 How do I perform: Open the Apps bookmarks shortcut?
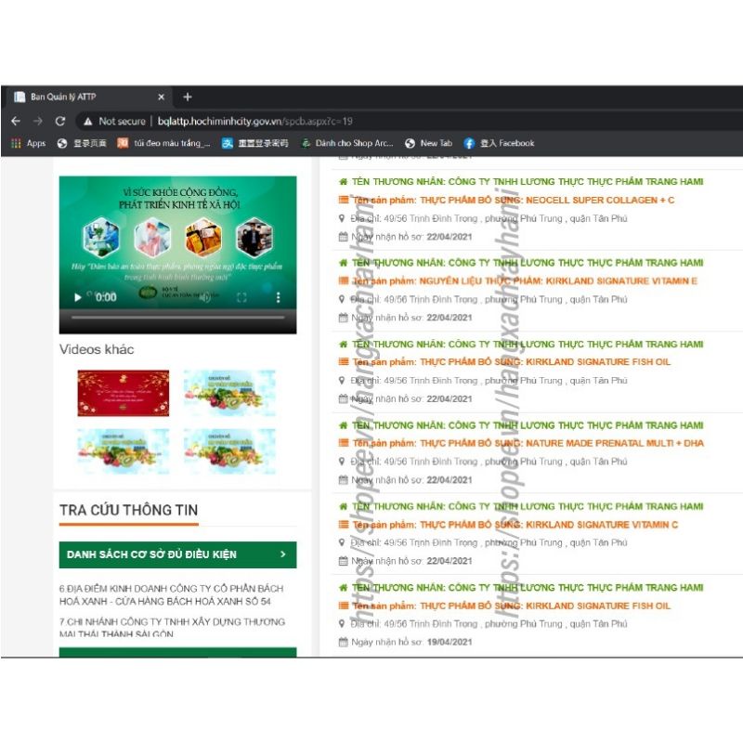[28, 143]
